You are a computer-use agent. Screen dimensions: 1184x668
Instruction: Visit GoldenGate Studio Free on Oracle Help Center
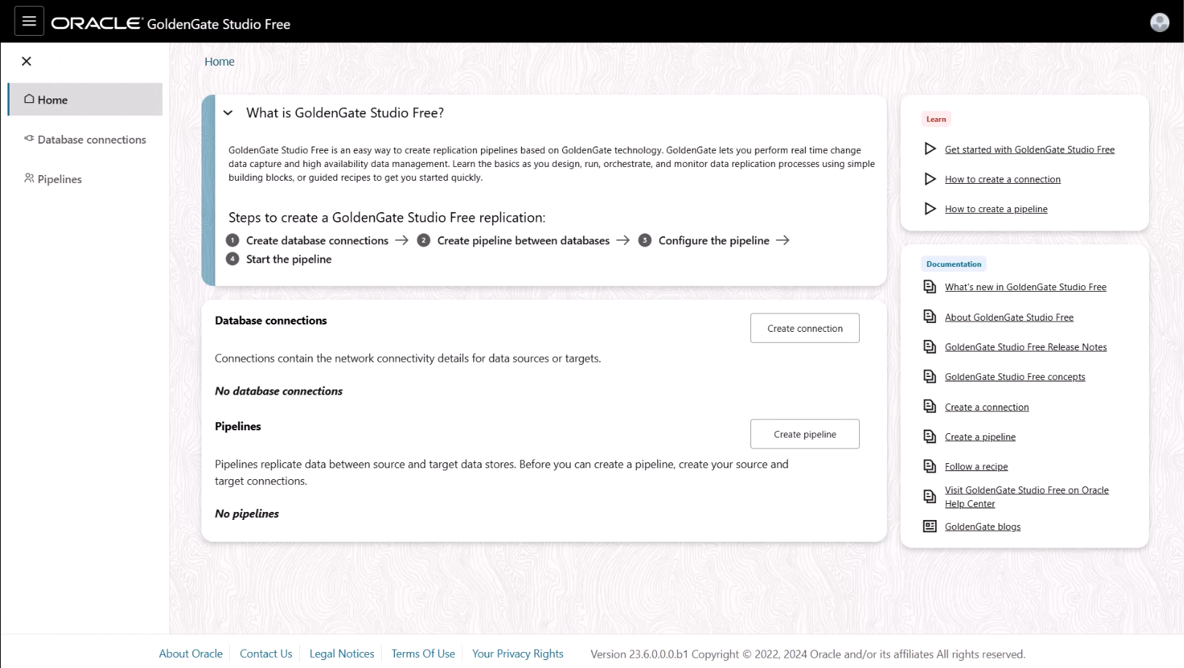tap(1026, 497)
